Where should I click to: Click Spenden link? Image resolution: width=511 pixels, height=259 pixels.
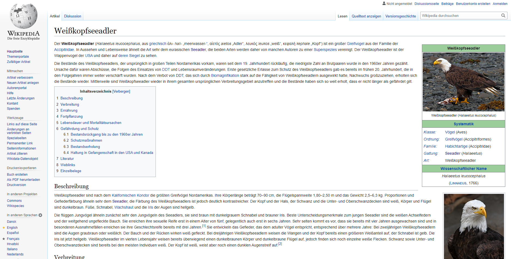pyautogui.click(x=13, y=109)
